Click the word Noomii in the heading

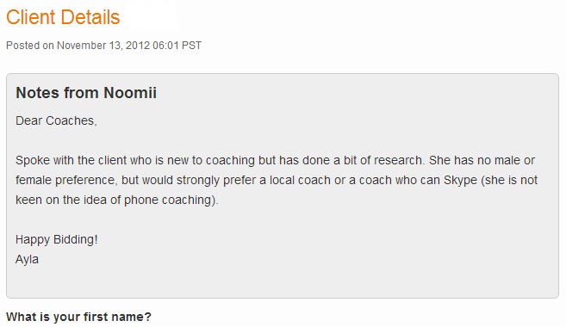tap(130, 93)
